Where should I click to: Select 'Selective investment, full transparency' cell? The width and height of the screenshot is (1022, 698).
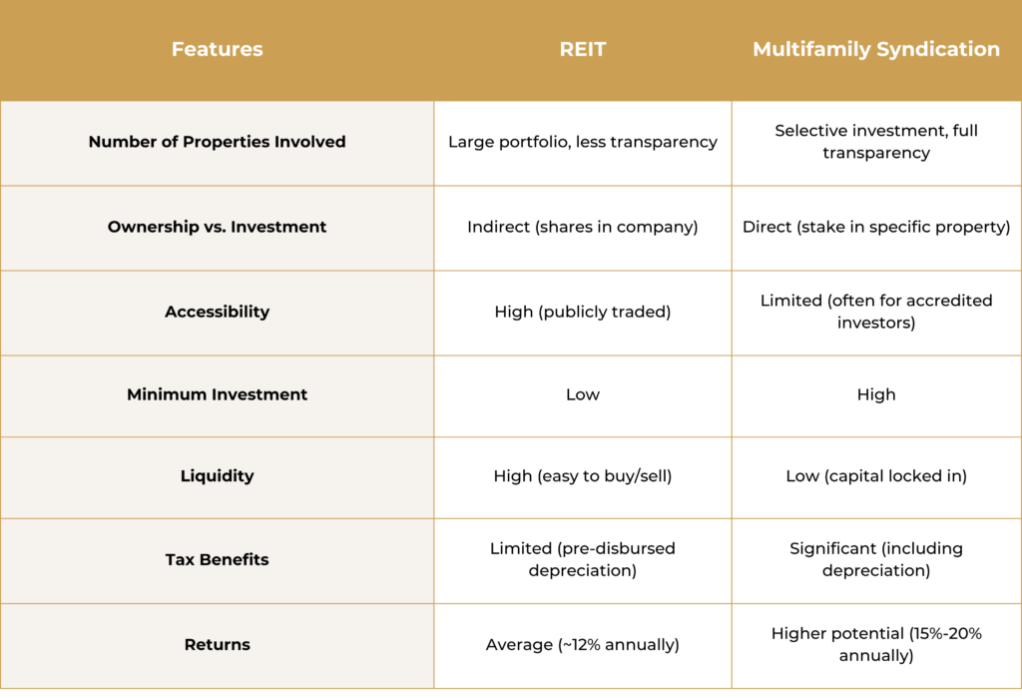876,142
